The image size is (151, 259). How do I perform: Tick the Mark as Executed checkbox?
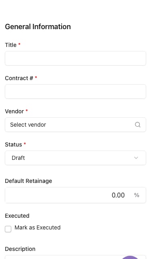8,229
